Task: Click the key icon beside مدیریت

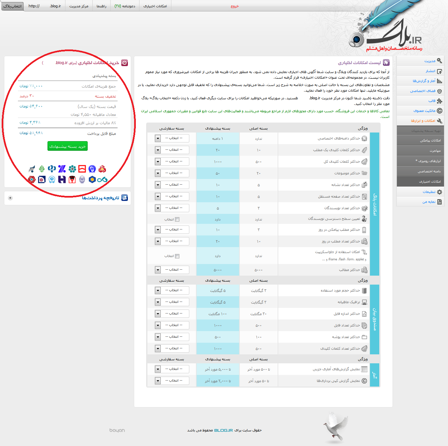Action: pos(439,61)
